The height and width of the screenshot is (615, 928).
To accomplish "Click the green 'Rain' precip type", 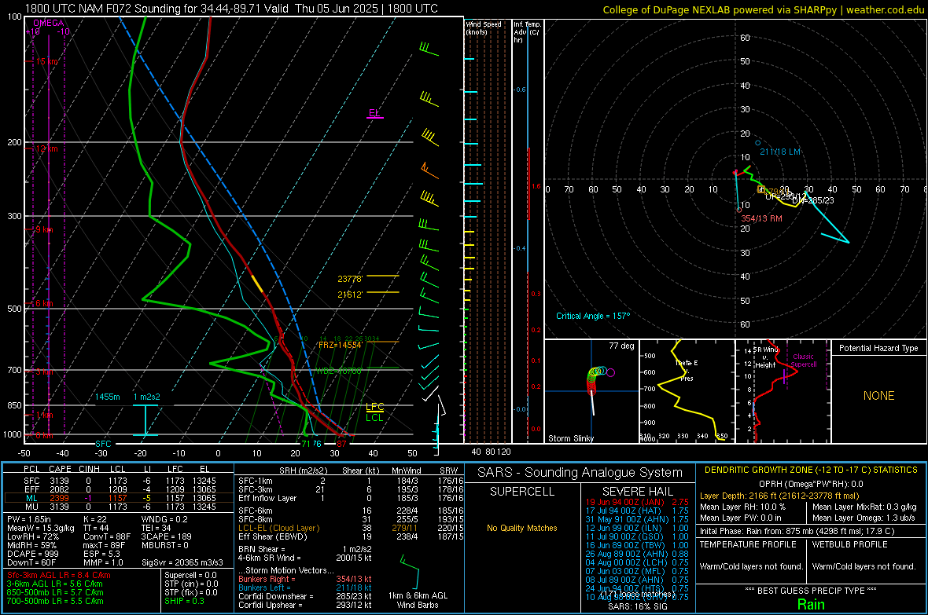I will pos(811,604).
